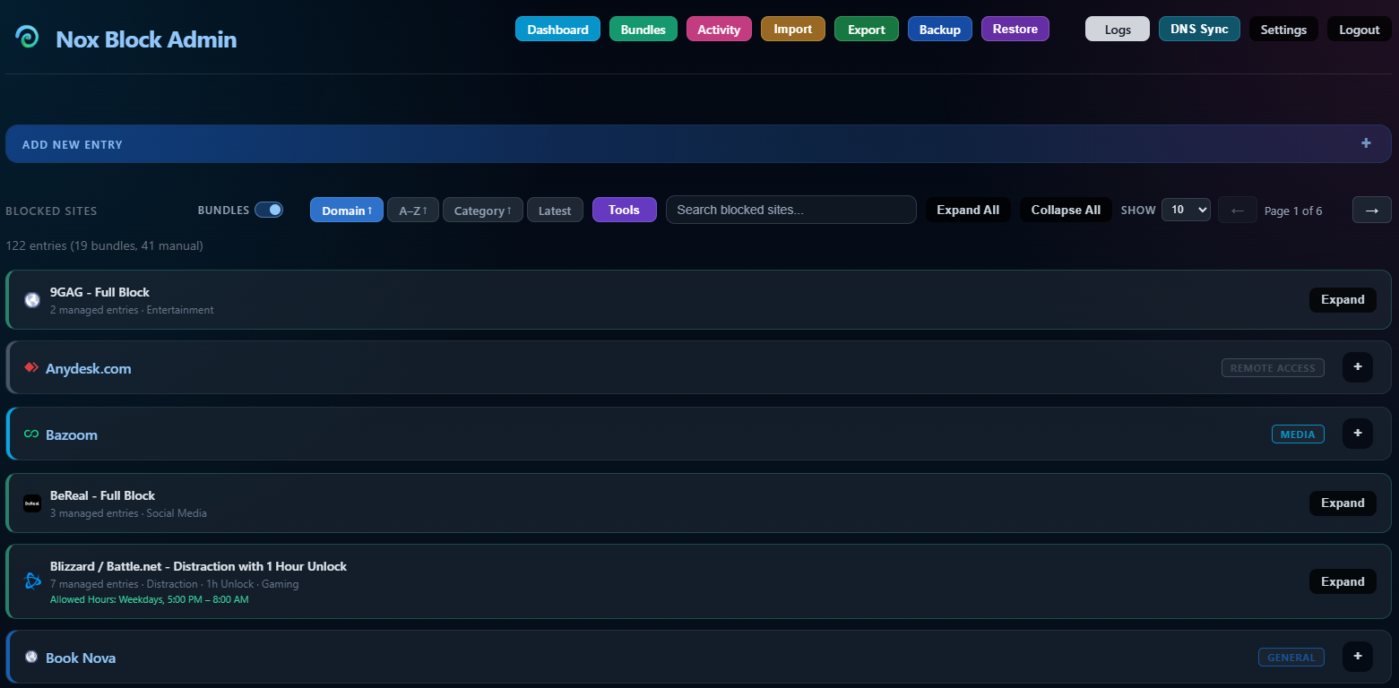This screenshot has height=688, width=1399.
Task: Click the Remote Access category tag
Action: pos(1273,367)
